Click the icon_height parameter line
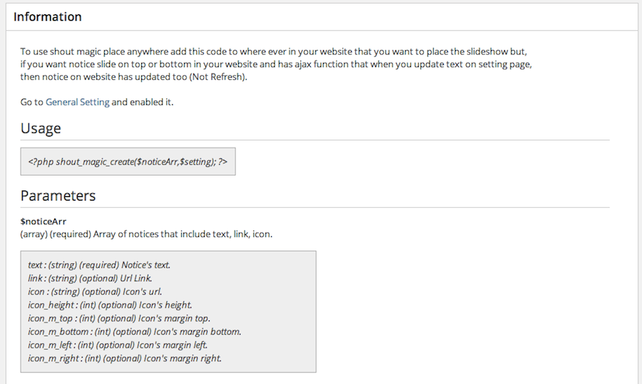The height and width of the screenshot is (384, 642). (x=110, y=305)
